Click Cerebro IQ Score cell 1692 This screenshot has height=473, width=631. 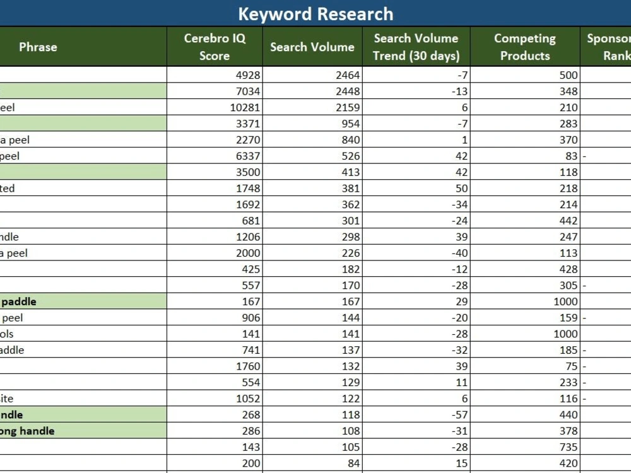[x=215, y=204]
